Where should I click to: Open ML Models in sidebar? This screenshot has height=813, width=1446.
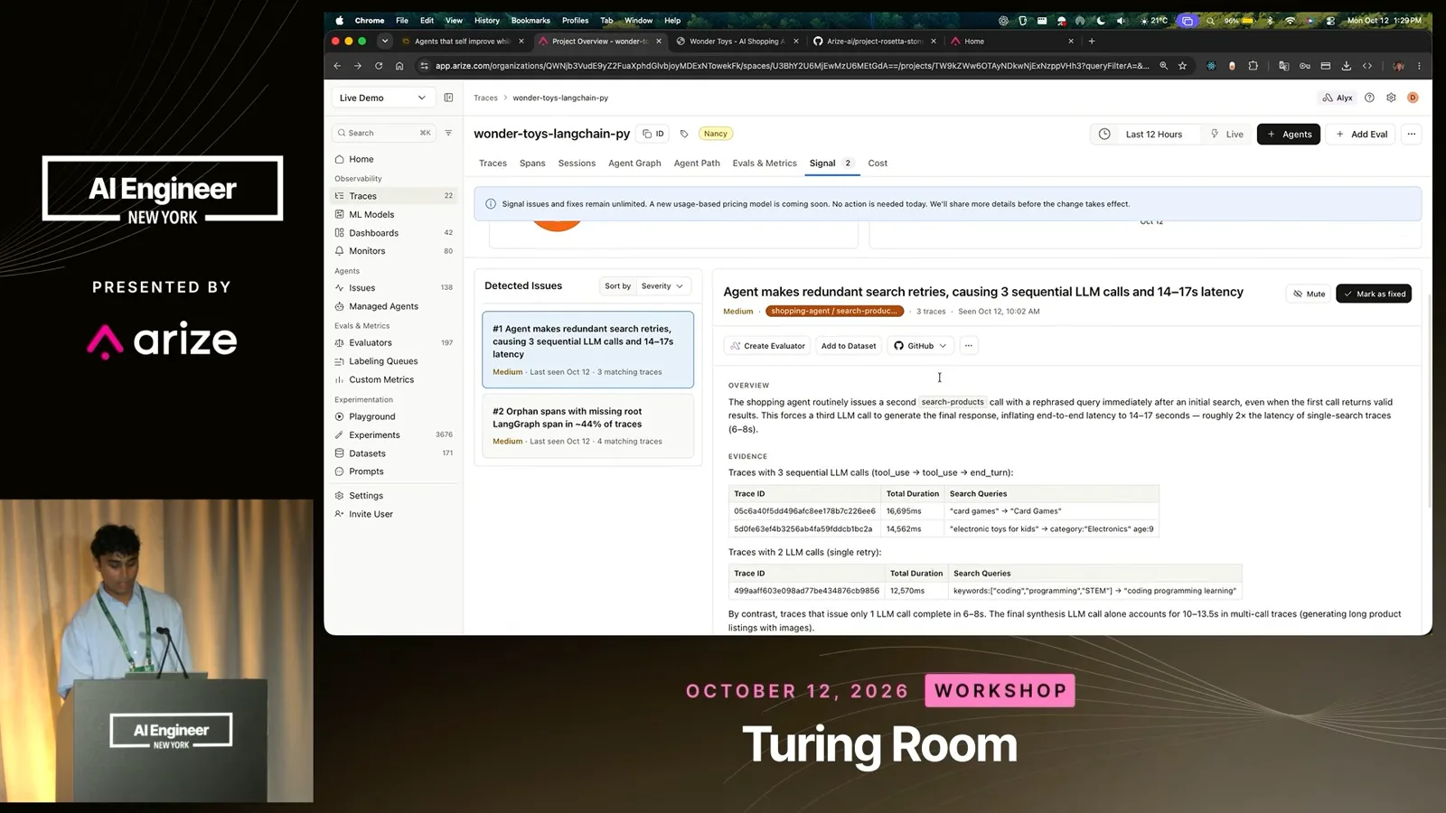pyautogui.click(x=371, y=214)
